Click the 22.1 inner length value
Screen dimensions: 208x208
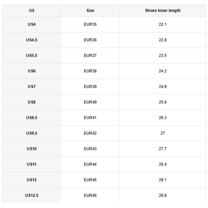(163, 25)
